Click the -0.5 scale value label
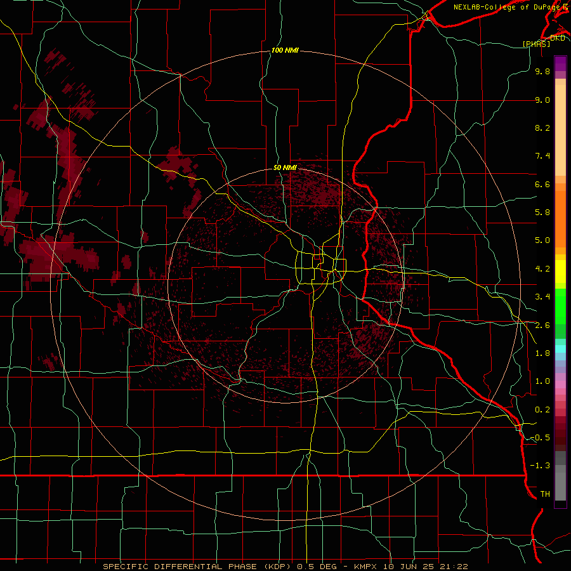Screen dimensions: 571x571 point(540,438)
